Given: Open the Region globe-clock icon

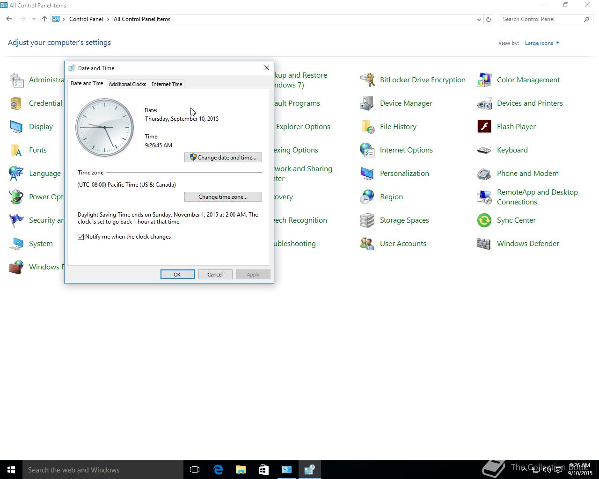Looking at the screenshot, I should click(367, 197).
